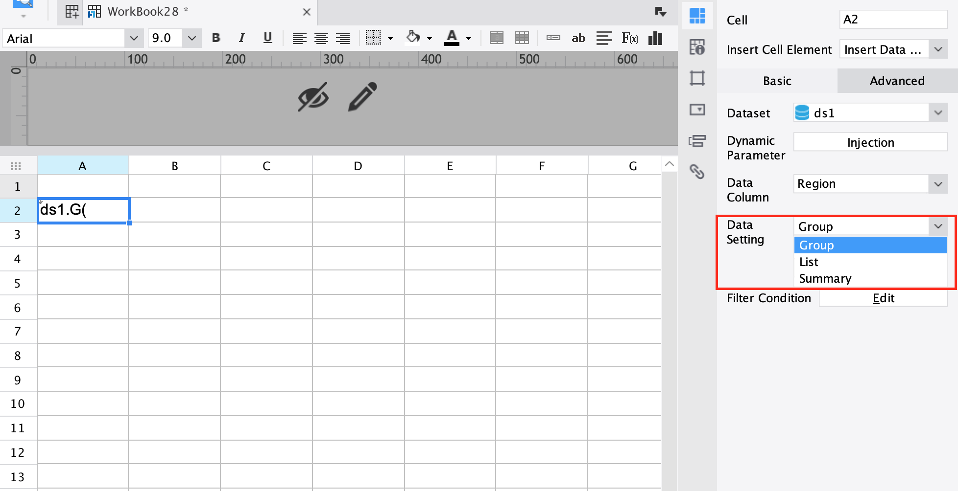This screenshot has height=491, width=958.
Task: Open the Data Column dropdown showing Region
Action: pos(938,183)
